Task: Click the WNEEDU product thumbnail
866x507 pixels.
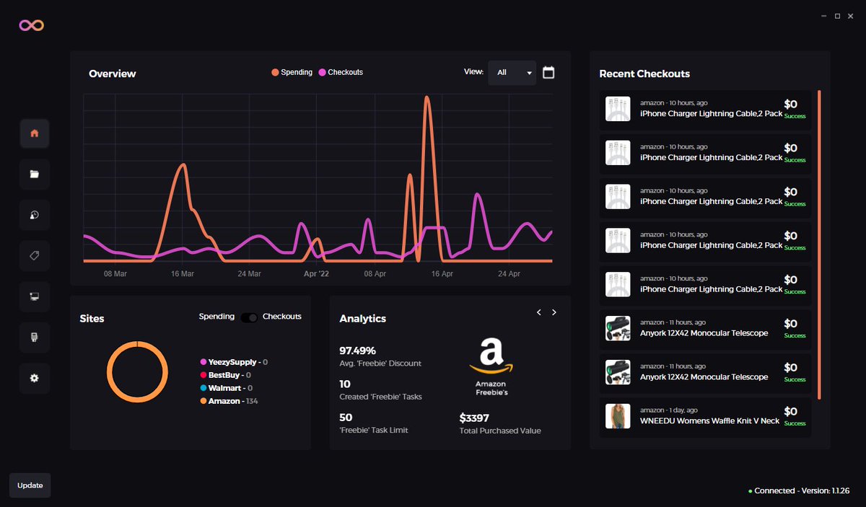Action: click(x=618, y=417)
